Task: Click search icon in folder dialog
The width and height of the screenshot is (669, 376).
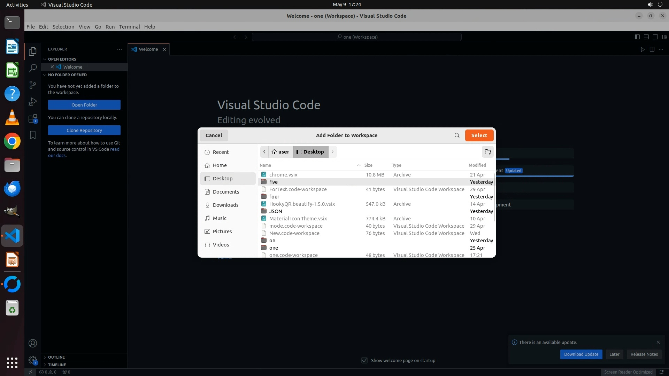Action: tap(457, 135)
